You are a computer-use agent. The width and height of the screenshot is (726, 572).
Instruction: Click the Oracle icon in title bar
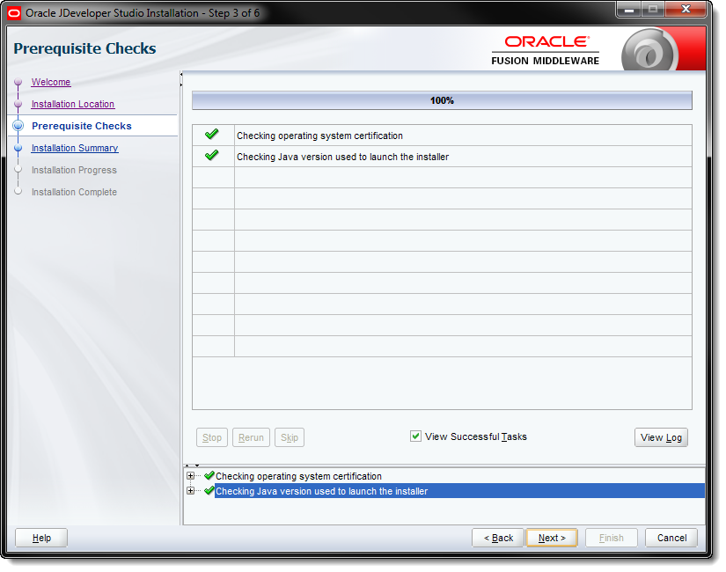coord(14,13)
